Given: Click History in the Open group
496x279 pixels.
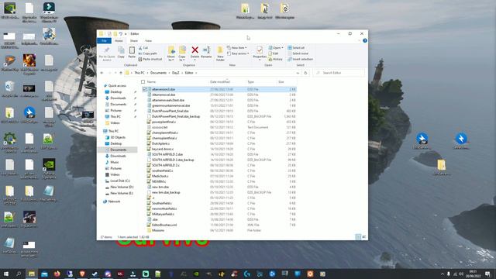Looking at the screenshot, I should click(x=275, y=59).
